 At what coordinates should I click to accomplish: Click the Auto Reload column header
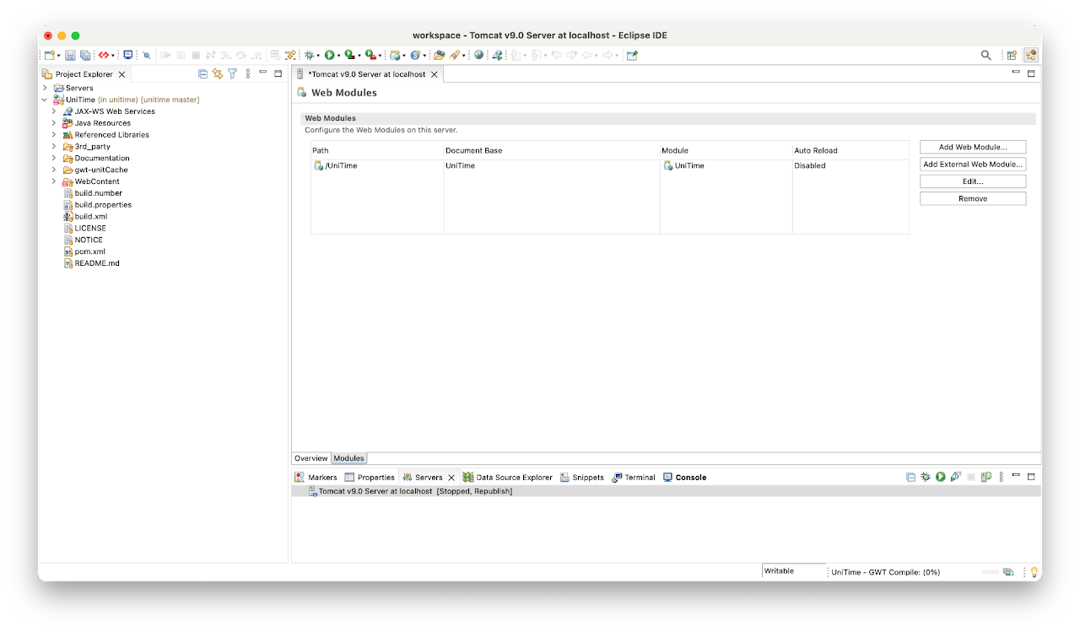850,150
